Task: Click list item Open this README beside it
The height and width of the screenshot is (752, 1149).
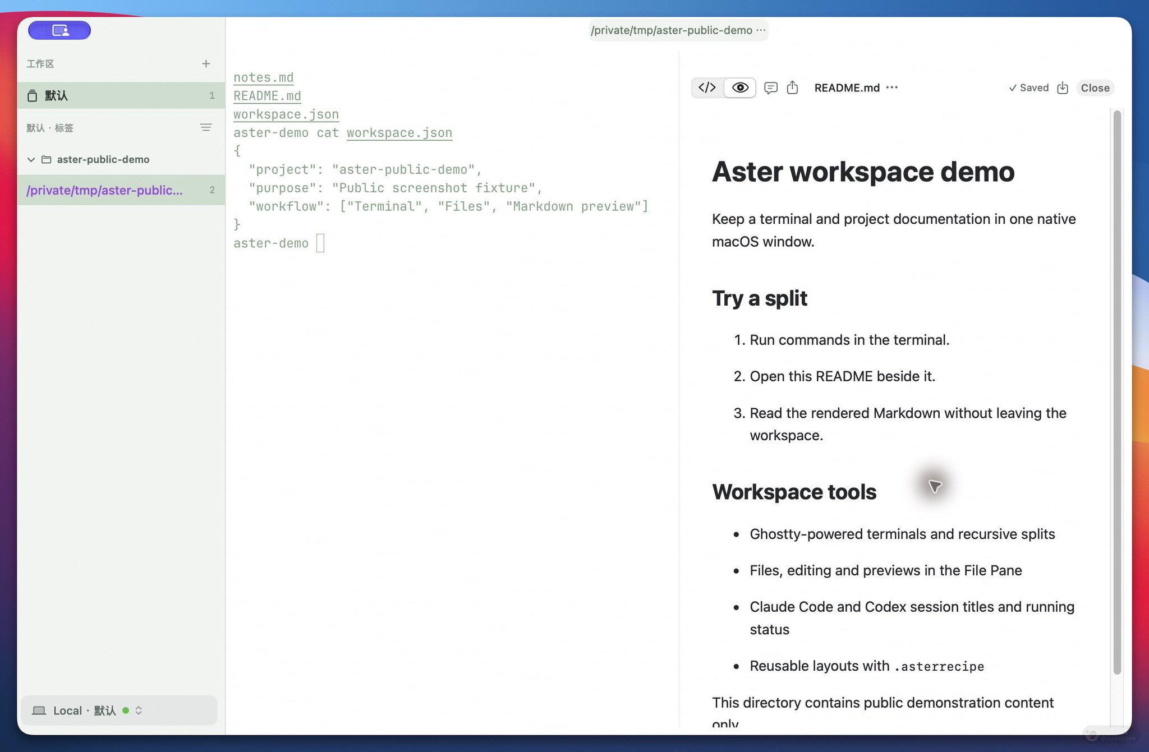Action: click(x=843, y=376)
